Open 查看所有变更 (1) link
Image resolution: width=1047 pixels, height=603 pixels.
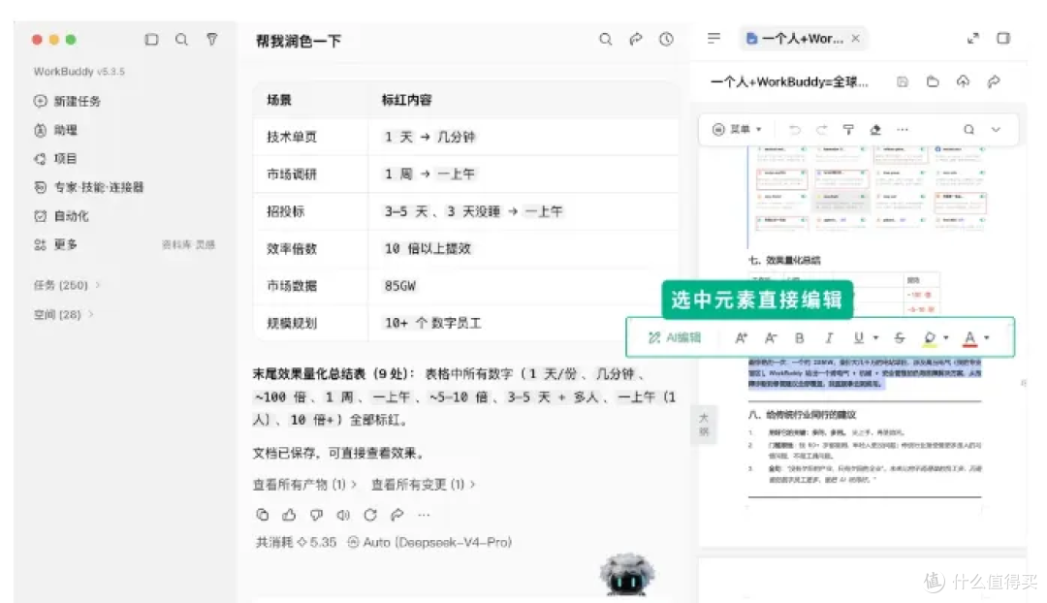click(x=424, y=484)
